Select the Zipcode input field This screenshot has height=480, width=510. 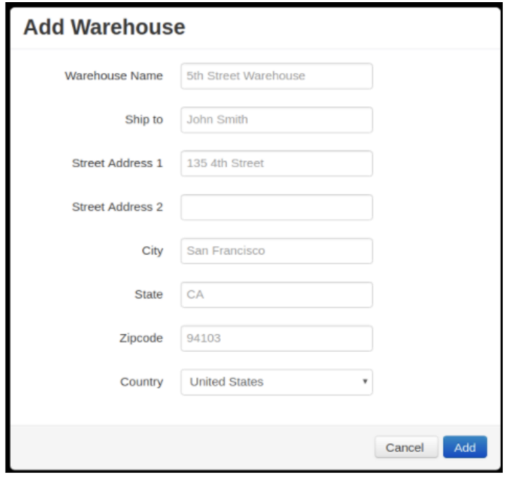point(277,338)
